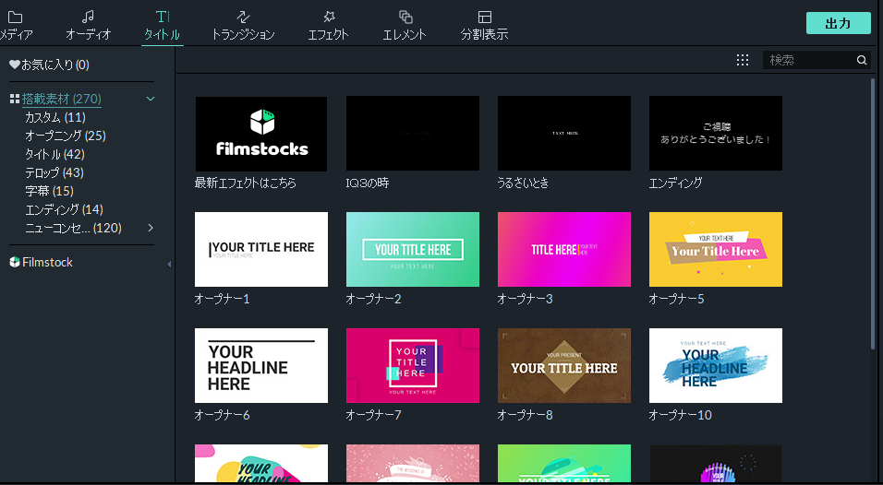This screenshot has width=883, height=485.
Task: Open Filmstock in the sidebar
Action: click(47, 262)
